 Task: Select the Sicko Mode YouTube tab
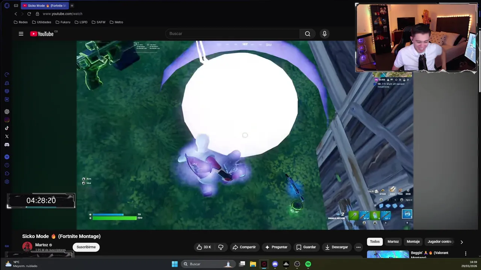45,6
